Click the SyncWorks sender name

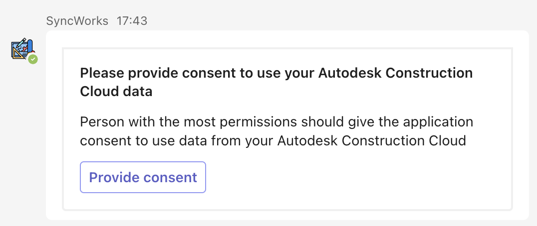77,21
